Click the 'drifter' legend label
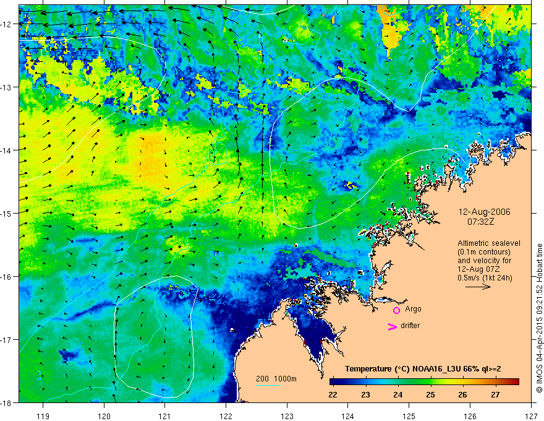This screenshot has height=421, width=544. pos(410,326)
